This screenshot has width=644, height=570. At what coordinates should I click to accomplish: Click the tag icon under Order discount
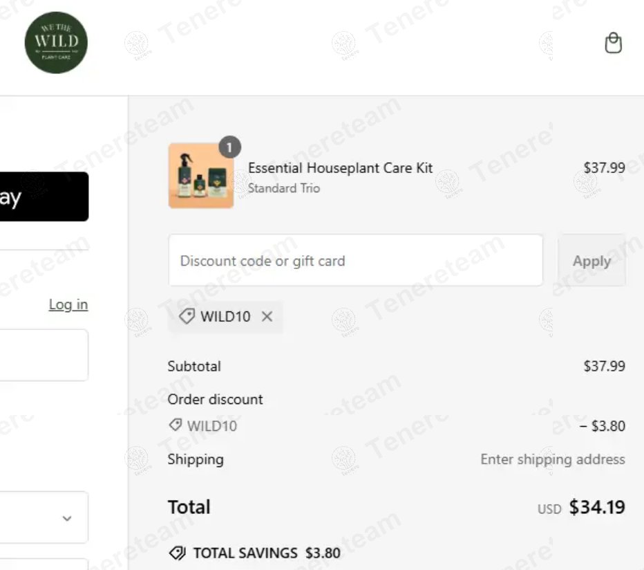[x=176, y=425]
